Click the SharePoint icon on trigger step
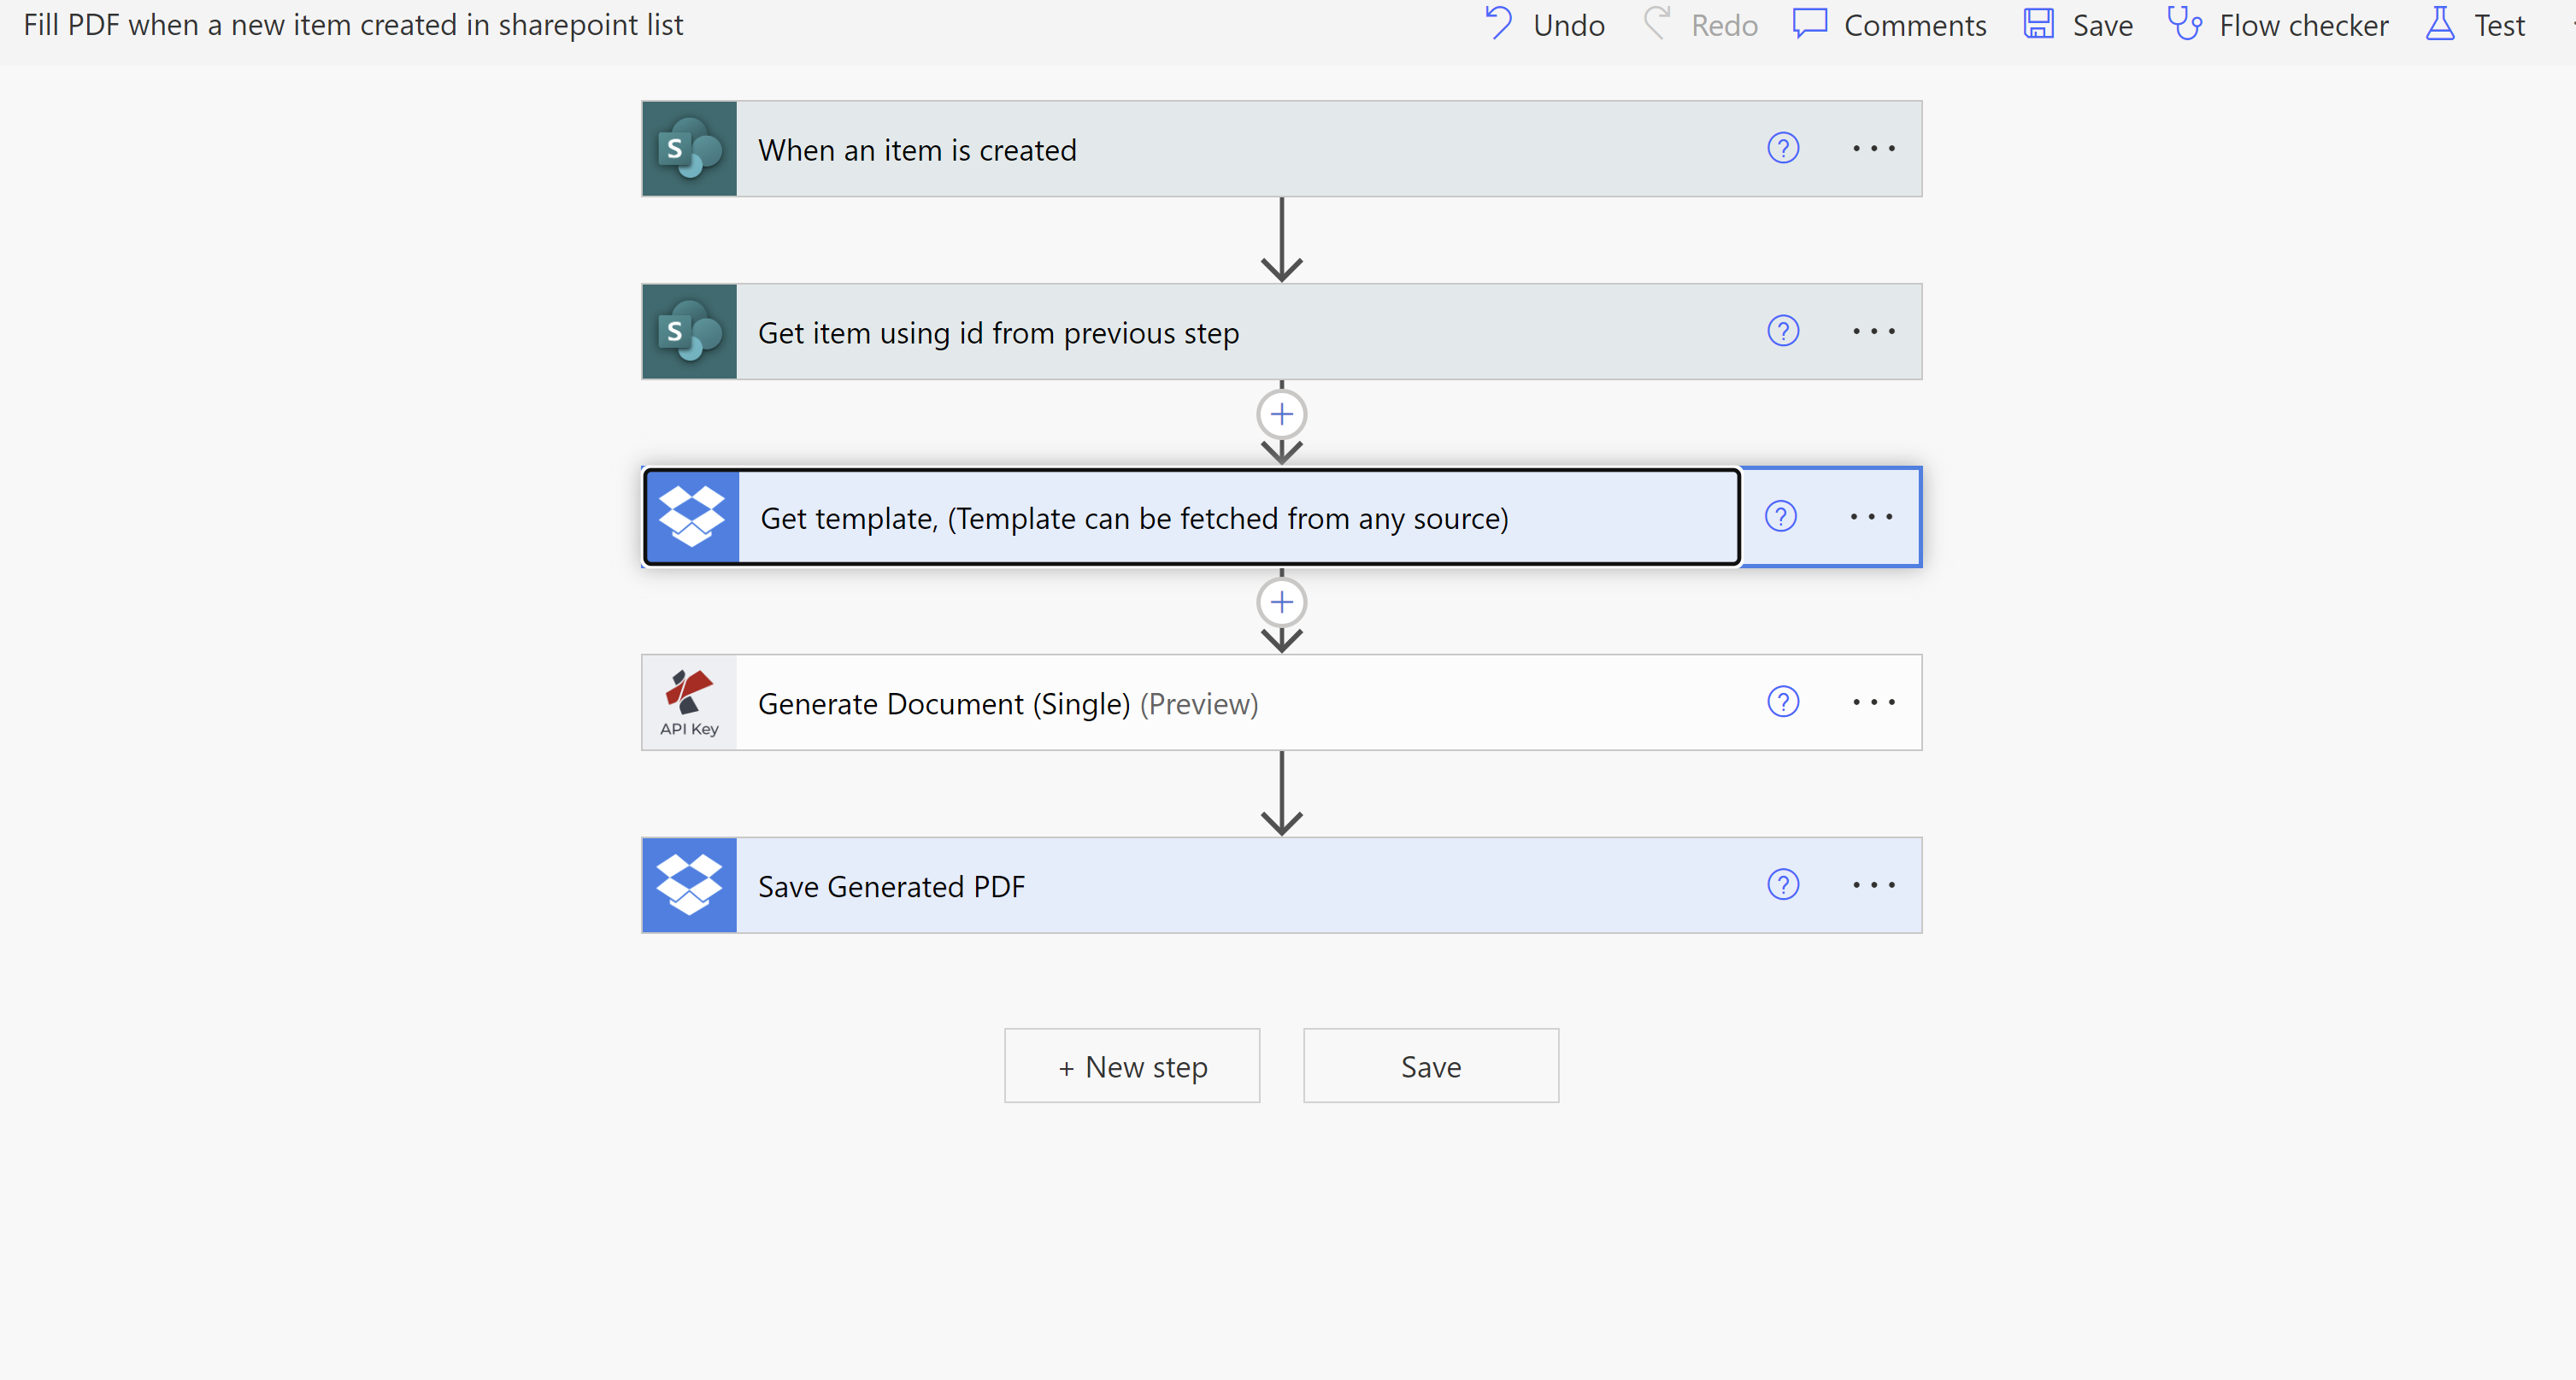2576x1380 pixels. pyautogui.click(x=689, y=149)
